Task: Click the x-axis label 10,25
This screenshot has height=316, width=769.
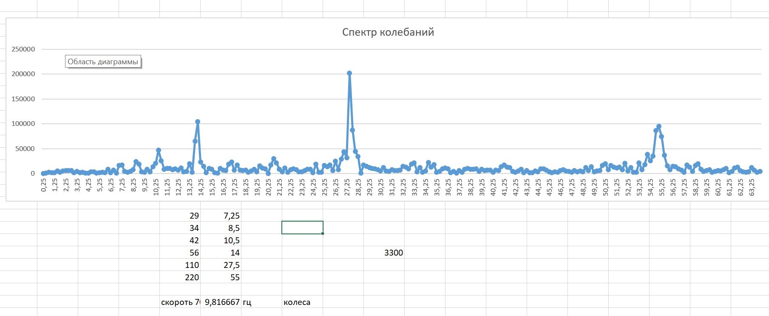Action: [x=156, y=187]
